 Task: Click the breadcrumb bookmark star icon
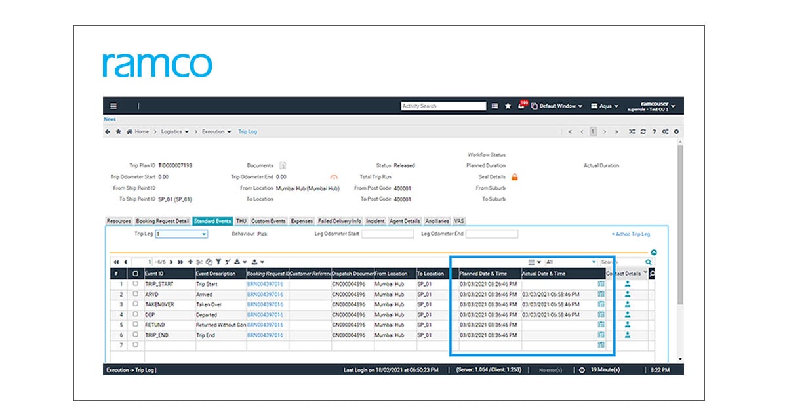[x=118, y=131]
